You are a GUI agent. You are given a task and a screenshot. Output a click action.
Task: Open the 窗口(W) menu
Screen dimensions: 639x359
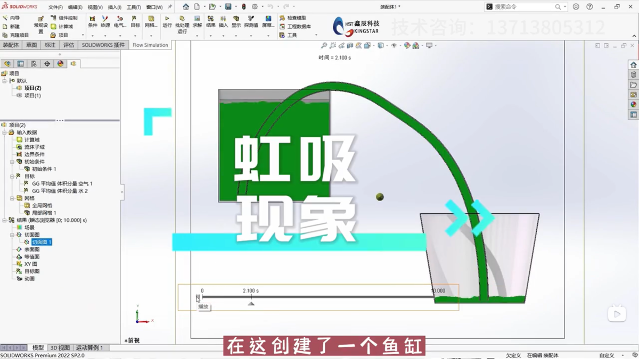click(x=154, y=7)
